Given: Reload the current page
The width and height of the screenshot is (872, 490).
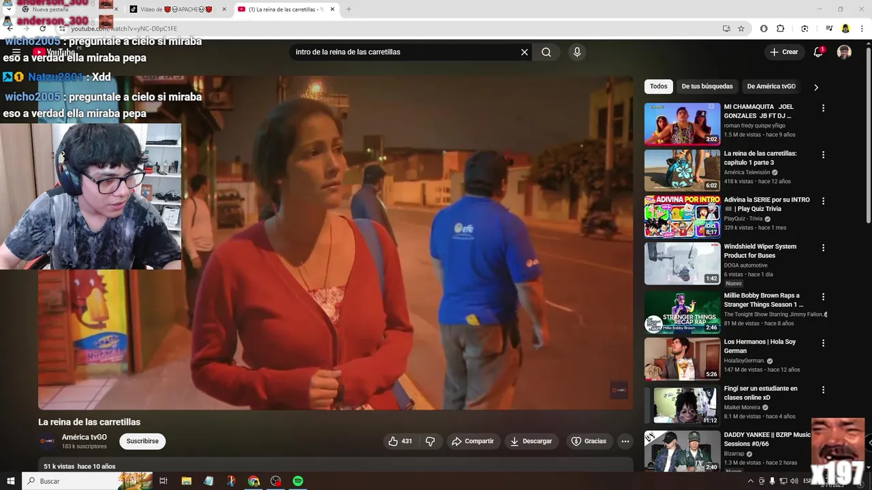Looking at the screenshot, I should click(42, 29).
